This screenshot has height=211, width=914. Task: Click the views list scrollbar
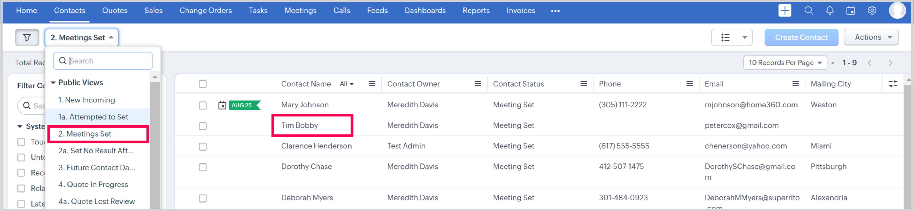click(x=155, y=142)
